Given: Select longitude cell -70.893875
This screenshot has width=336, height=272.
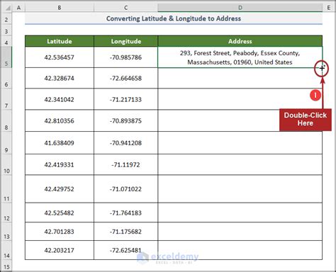Looking at the screenshot, I should (125, 121).
